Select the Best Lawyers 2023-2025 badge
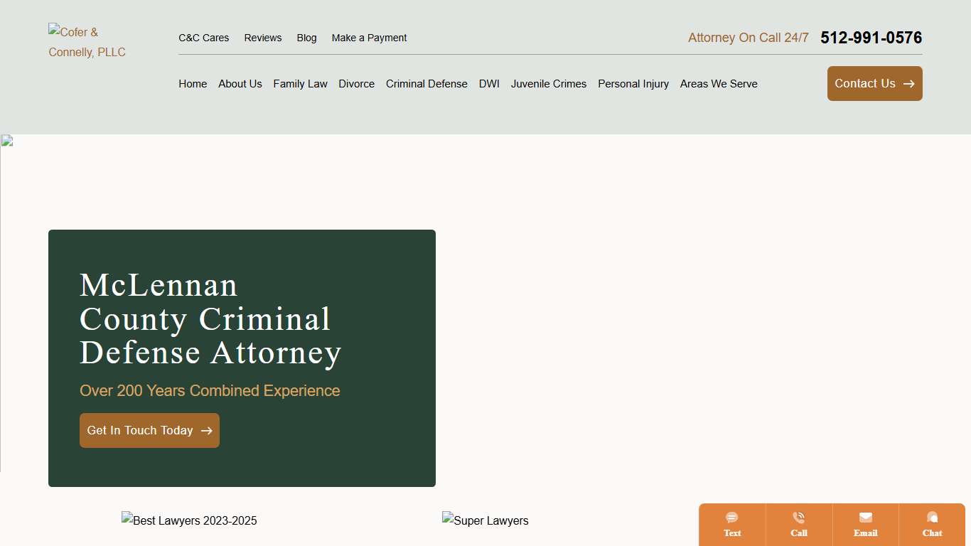 188,520
